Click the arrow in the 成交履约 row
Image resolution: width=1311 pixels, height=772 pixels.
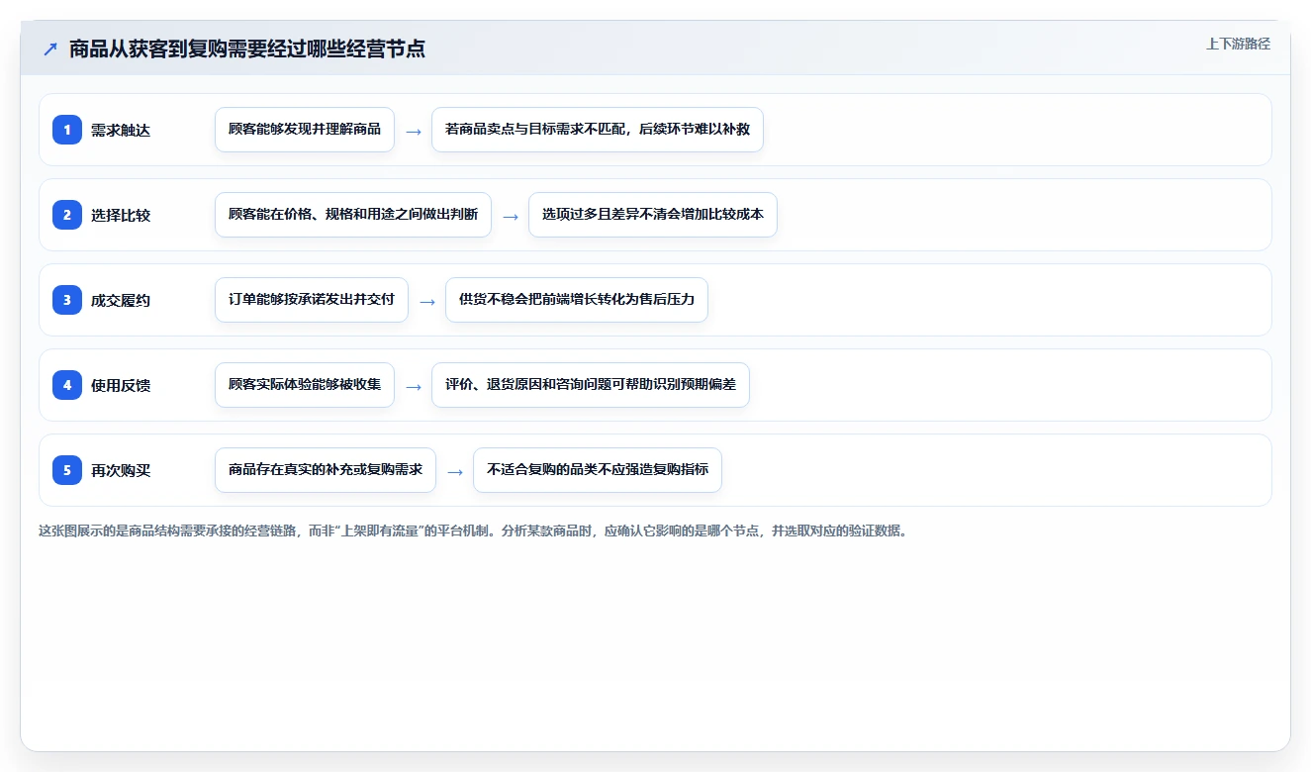tap(427, 301)
